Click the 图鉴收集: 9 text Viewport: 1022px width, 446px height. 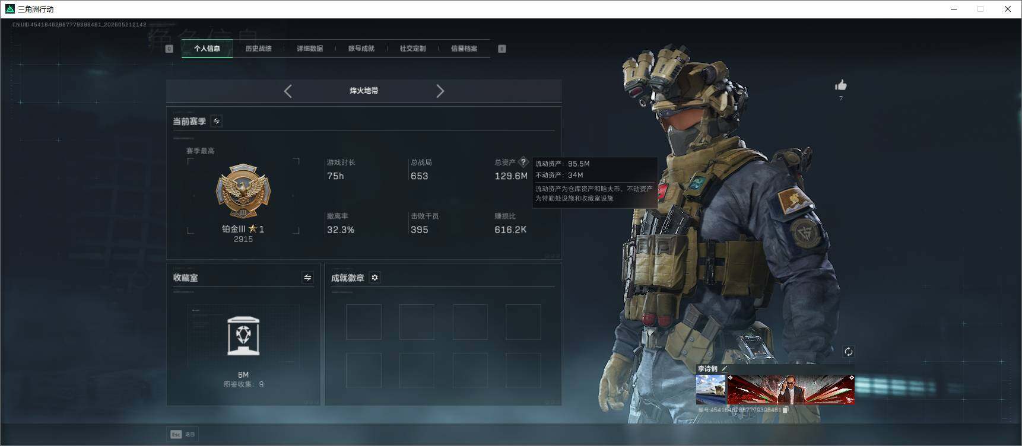243,384
